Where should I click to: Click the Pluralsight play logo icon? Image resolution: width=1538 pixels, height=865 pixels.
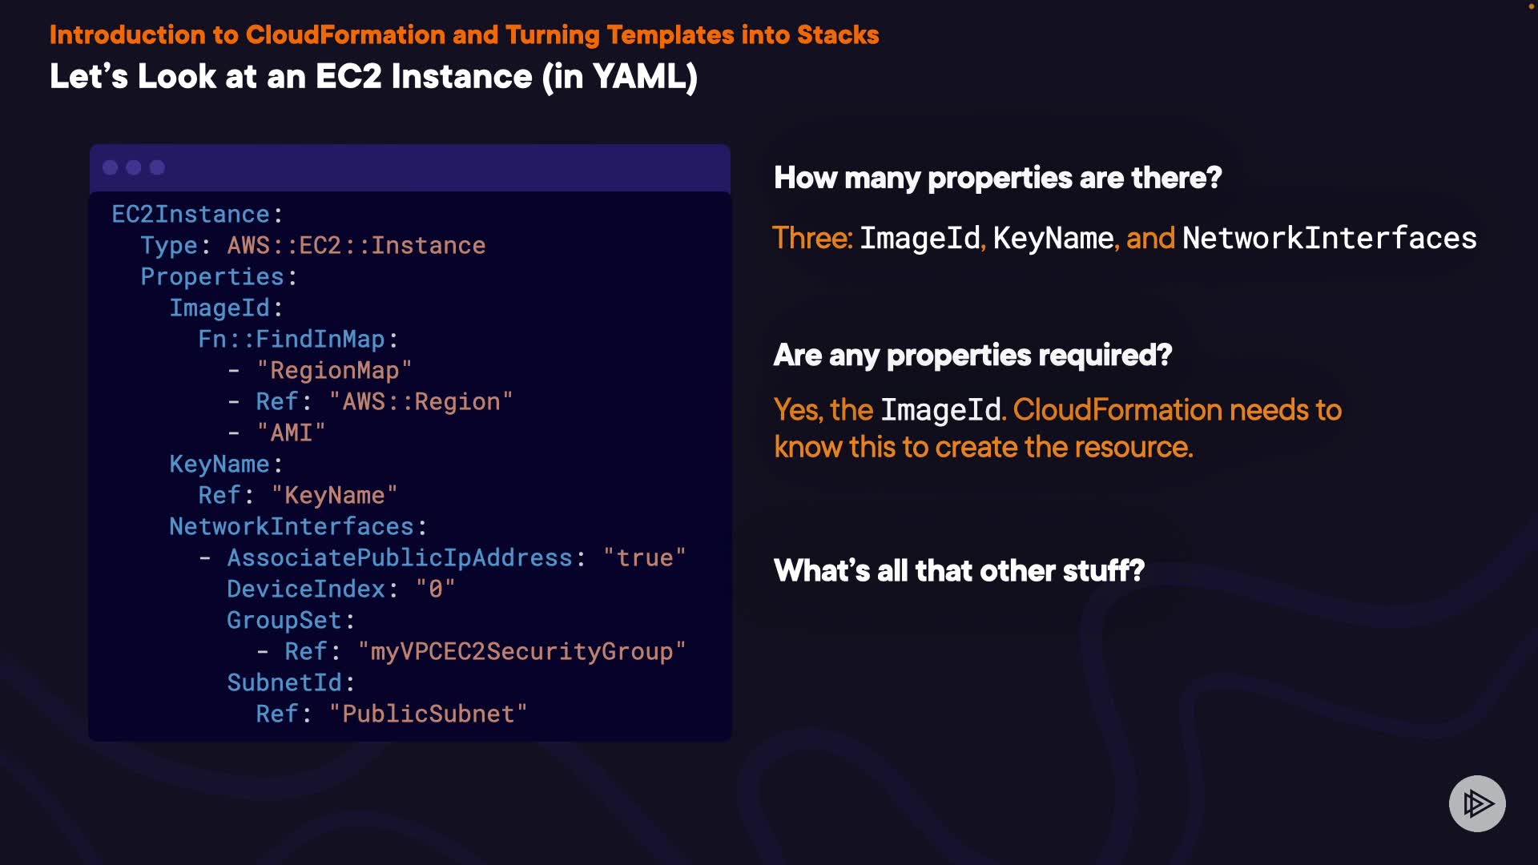tap(1477, 803)
